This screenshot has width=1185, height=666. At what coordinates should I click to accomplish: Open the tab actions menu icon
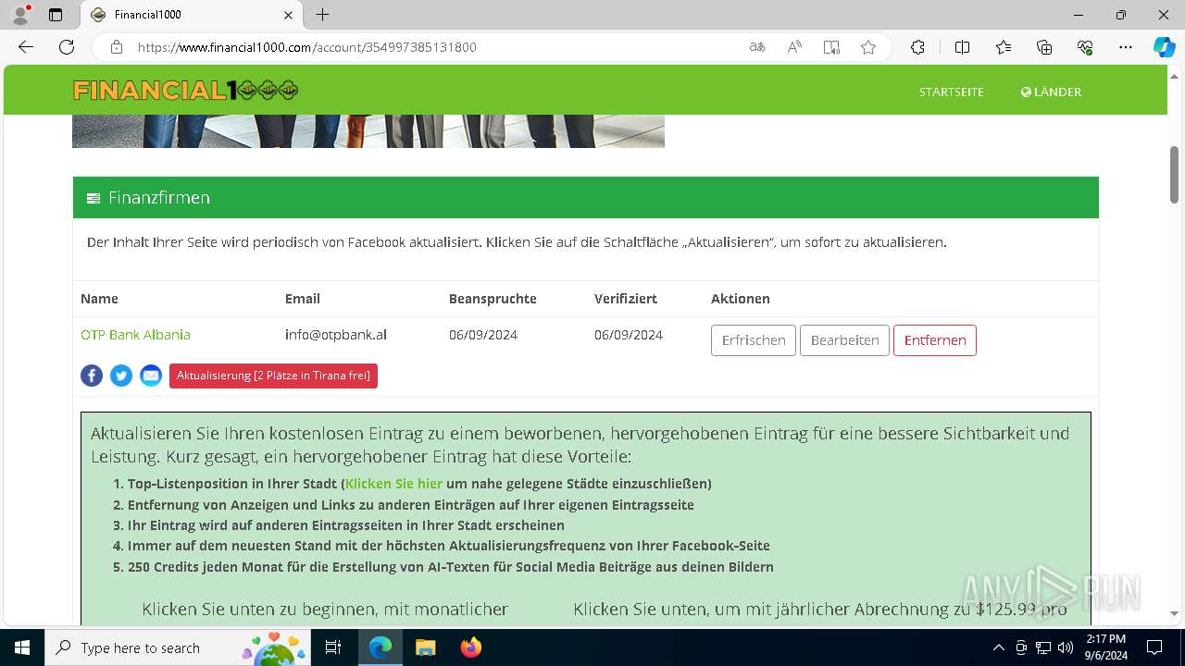click(56, 15)
